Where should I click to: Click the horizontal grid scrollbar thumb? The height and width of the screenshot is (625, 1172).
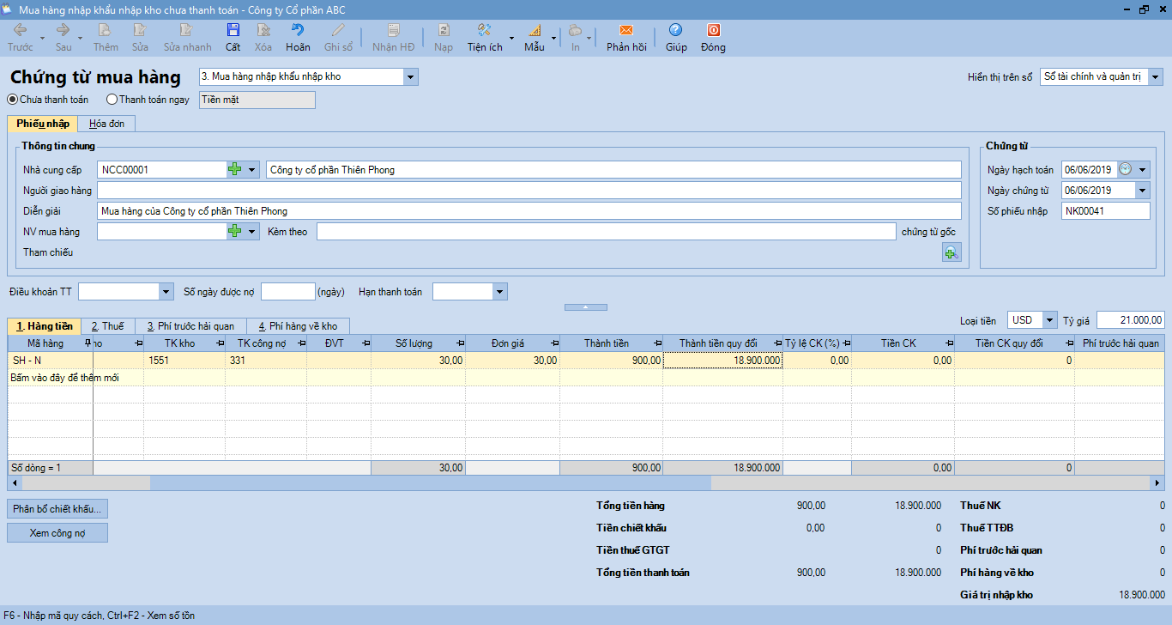(431, 483)
